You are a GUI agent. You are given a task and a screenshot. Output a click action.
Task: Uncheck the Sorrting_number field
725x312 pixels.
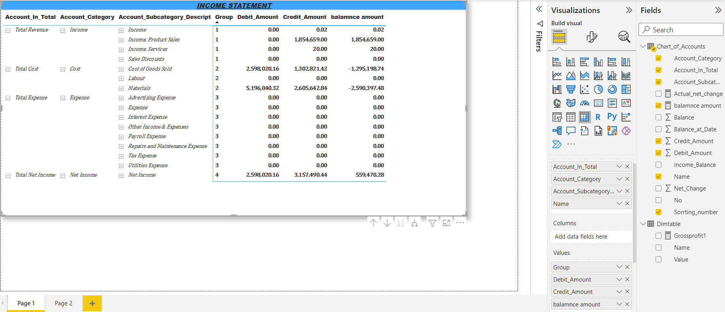(658, 212)
